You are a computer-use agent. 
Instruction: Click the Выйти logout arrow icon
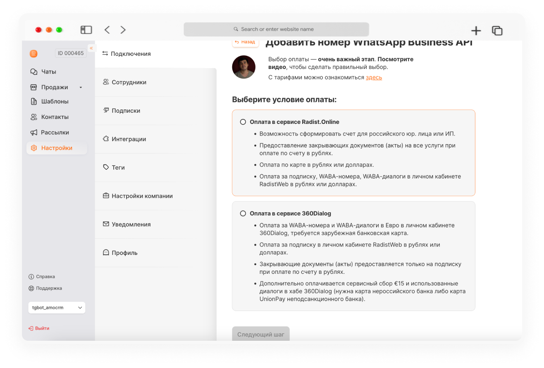(x=31, y=328)
